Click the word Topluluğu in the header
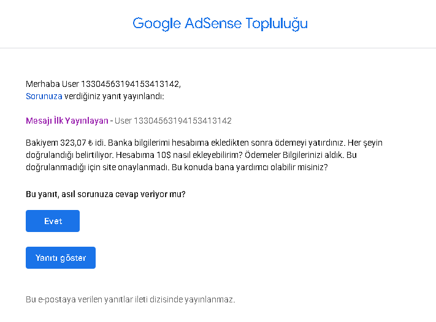Viewport: 436px width, 322px height. 277,24
